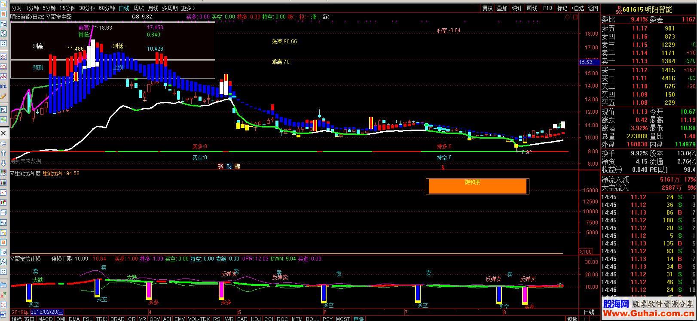Click the 叠加 overlay button
This screenshot has height=321, width=697.
point(502,8)
